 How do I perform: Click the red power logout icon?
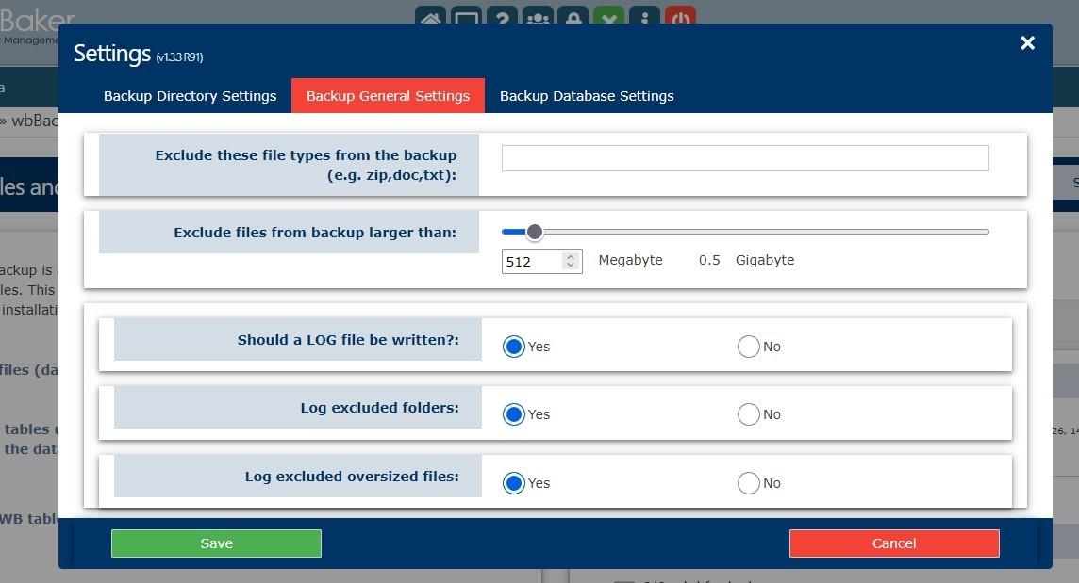[x=680, y=16]
